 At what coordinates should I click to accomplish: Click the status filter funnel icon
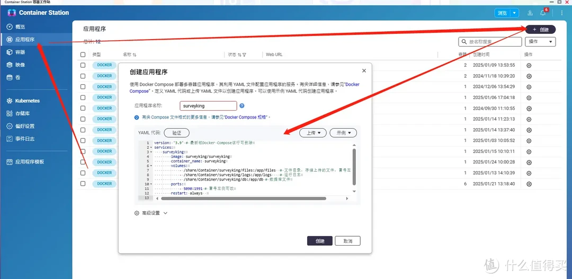tap(244, 55)
